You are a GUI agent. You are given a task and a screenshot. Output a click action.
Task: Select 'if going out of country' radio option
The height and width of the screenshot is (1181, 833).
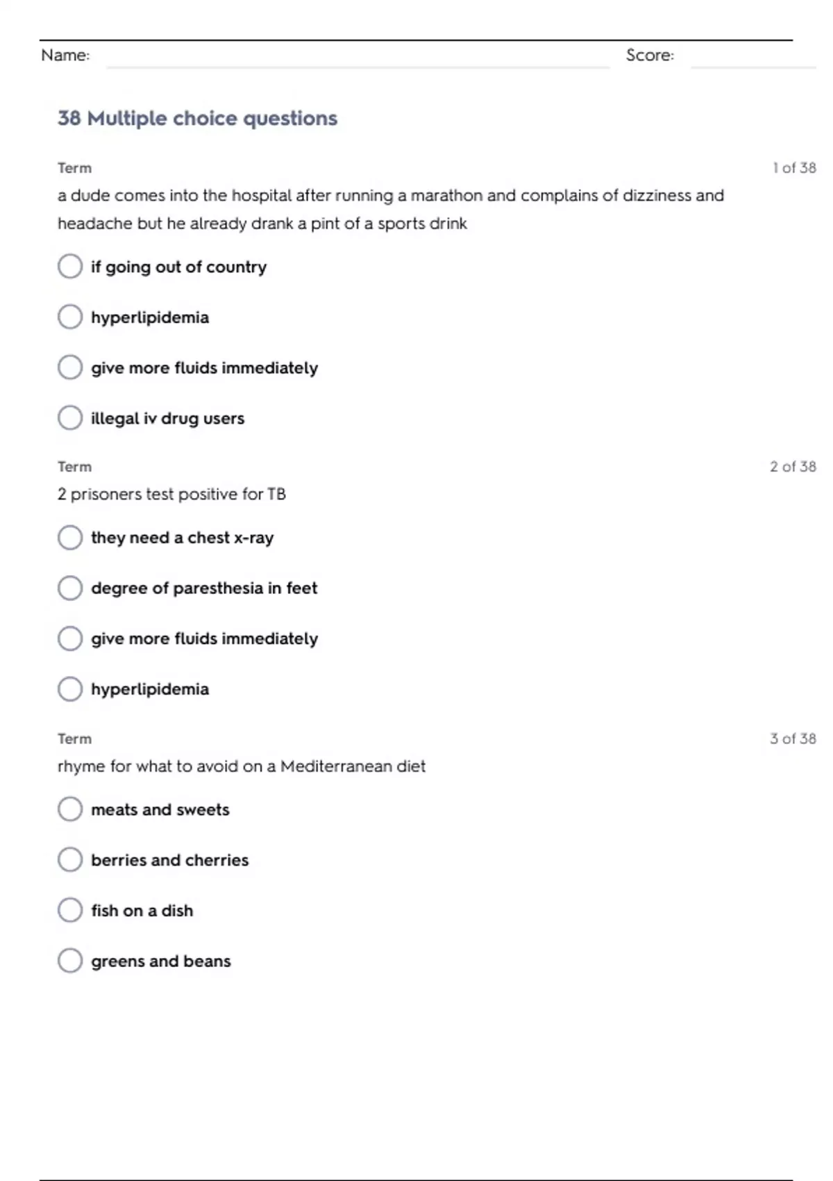[70, 267]
